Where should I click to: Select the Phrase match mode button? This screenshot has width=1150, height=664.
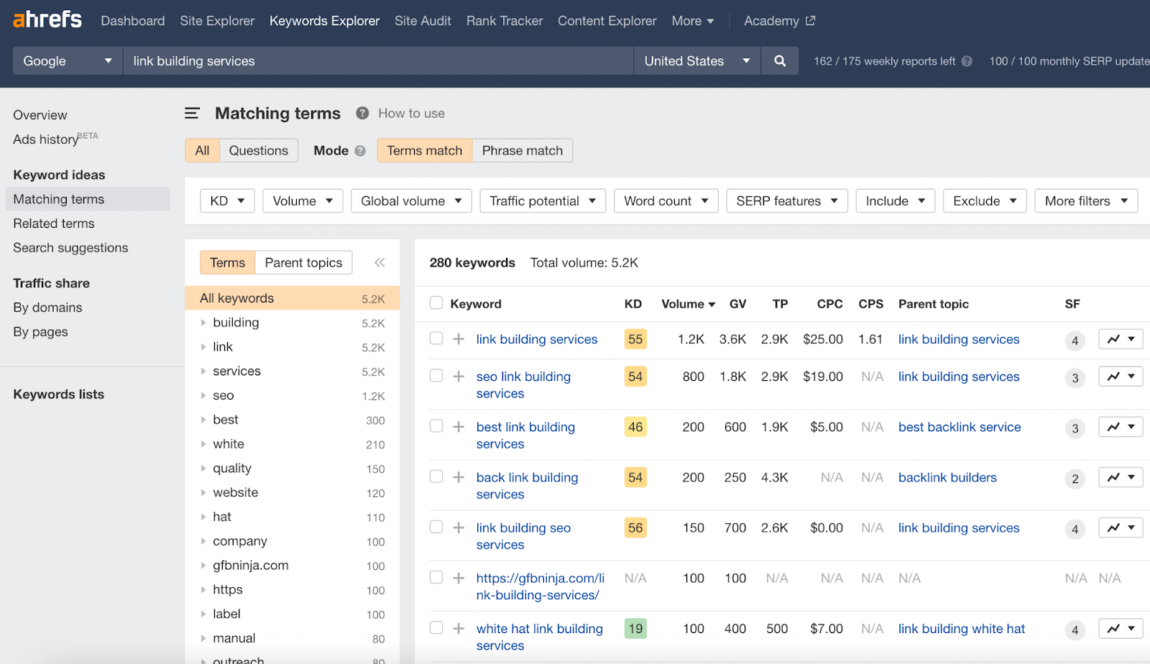[x=522, y=151]
